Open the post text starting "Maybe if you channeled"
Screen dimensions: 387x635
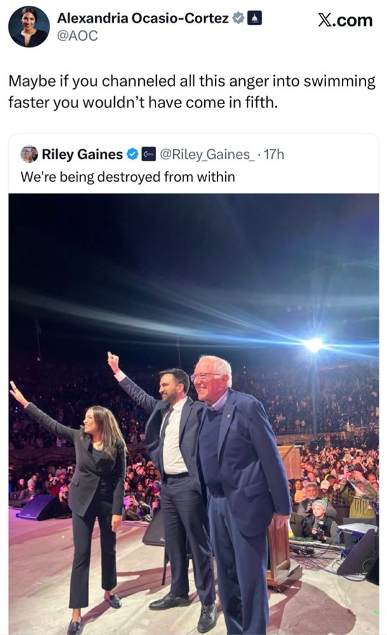tap(190, 92)
